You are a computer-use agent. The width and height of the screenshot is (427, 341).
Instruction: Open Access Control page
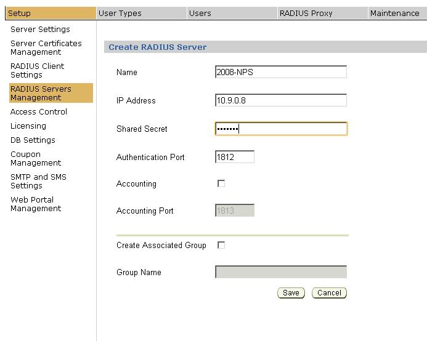tap(39, 111)
